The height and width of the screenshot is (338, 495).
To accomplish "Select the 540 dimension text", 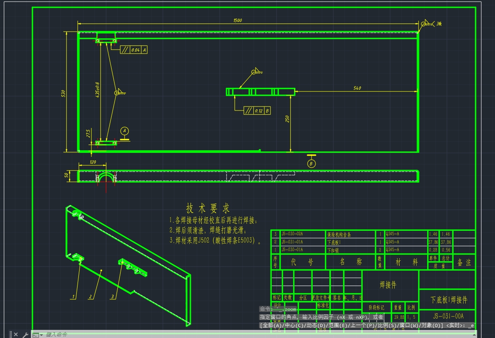I will pyautogui.click(x=357, y=88).
